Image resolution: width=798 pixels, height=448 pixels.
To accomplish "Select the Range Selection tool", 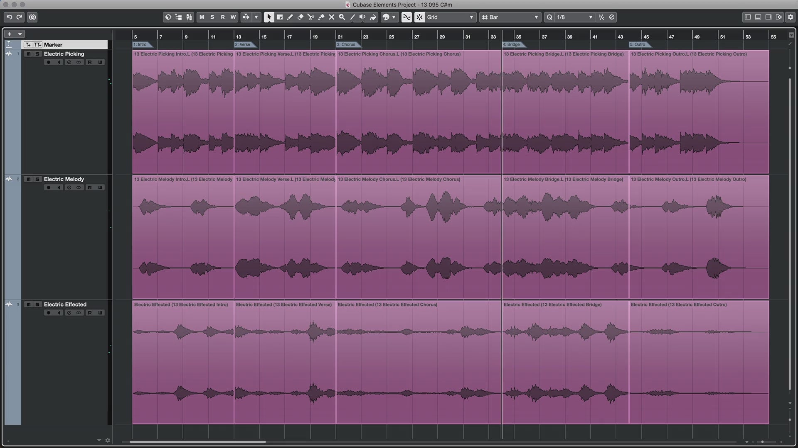I will (x=280, y=17).
